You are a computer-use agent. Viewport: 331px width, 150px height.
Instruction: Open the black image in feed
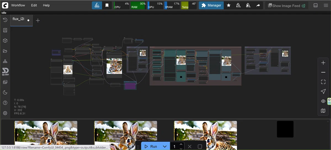pyautogui.click(x=285, y=129)
